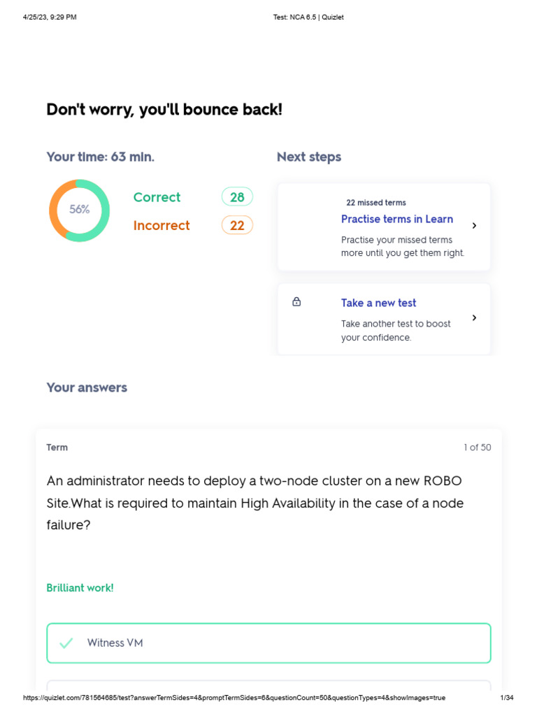
Task: Click the Take a new test link
Action: pos(378,303)
